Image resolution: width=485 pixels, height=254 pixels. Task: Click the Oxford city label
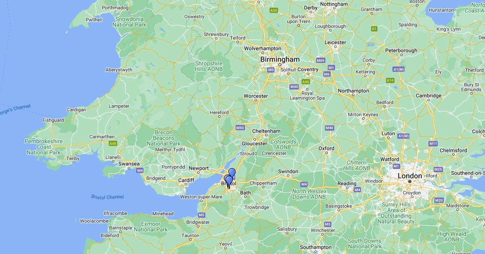coord(326,148)
